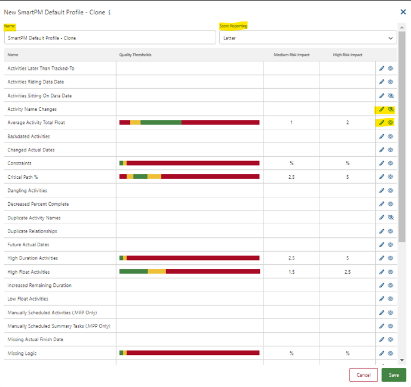Toggle visibility of Missing Logic metric
This screenshot has height=387, width=411.
pyautogui.click(x=391, y=353)
